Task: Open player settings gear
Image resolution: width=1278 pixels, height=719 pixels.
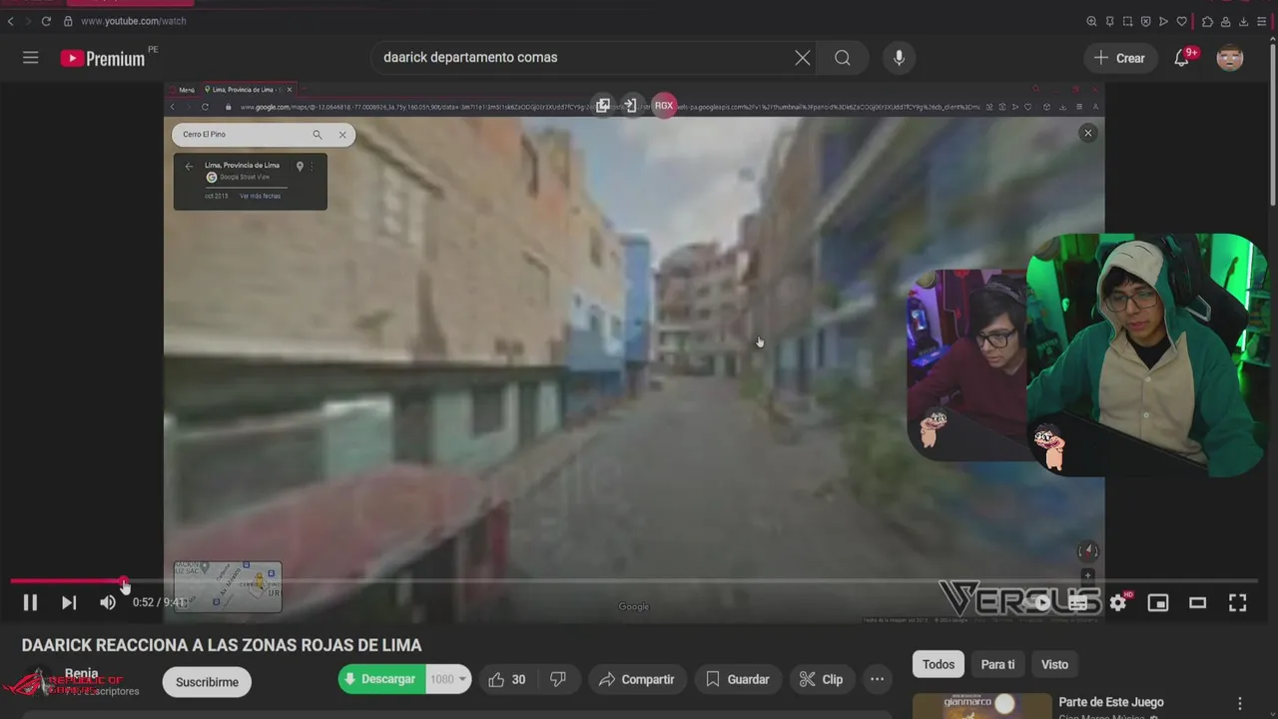Action: coord(1118,602)
